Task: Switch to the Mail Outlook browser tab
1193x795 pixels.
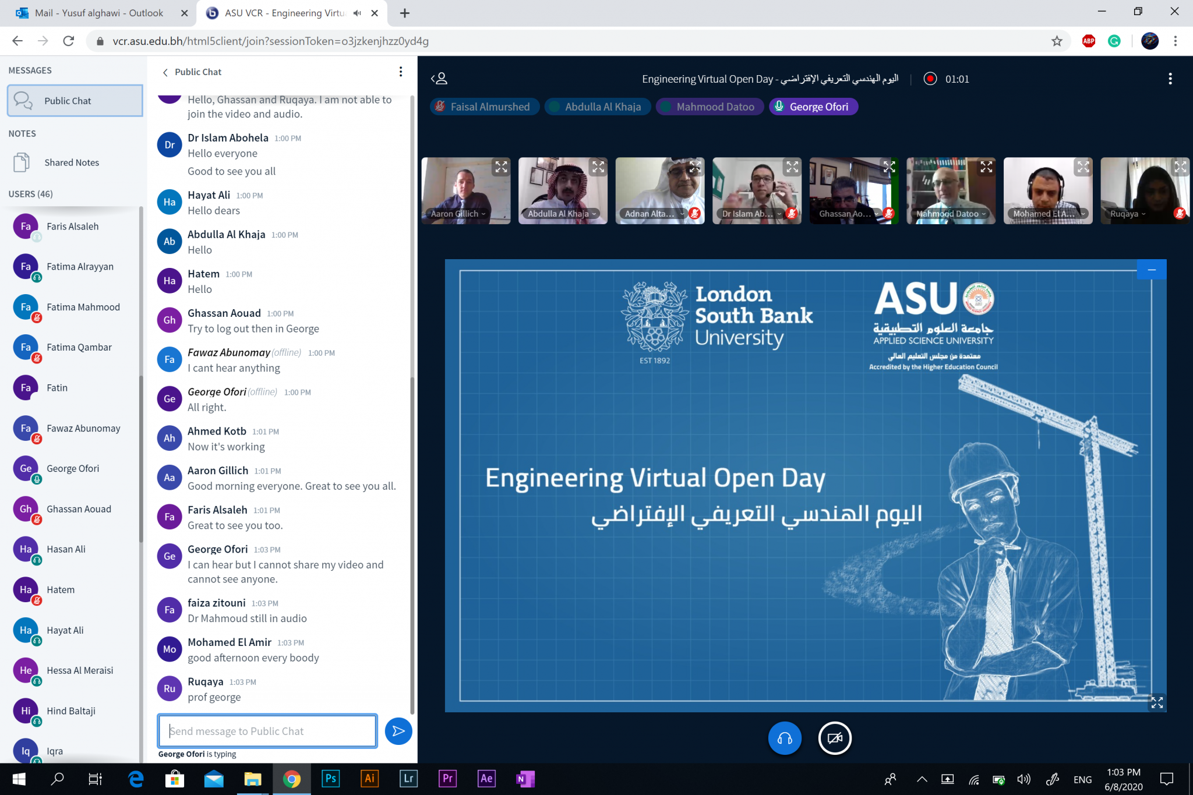Action: click(x=98, y=13)
